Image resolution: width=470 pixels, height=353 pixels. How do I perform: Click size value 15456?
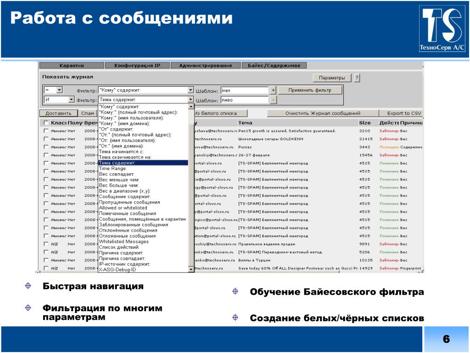coord(366,155)
